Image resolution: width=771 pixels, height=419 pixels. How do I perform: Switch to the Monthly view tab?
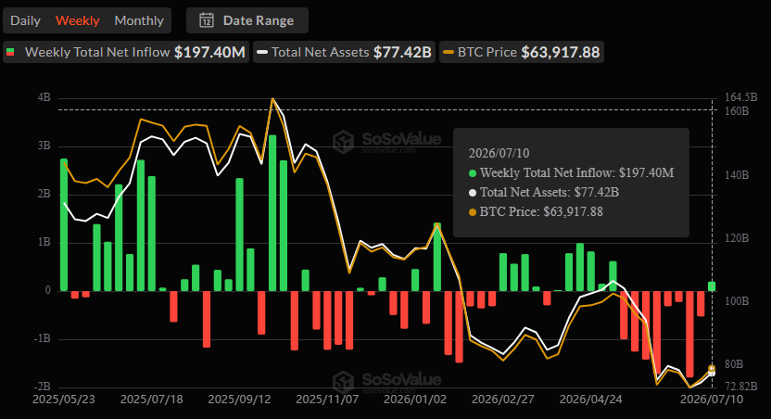139,20
